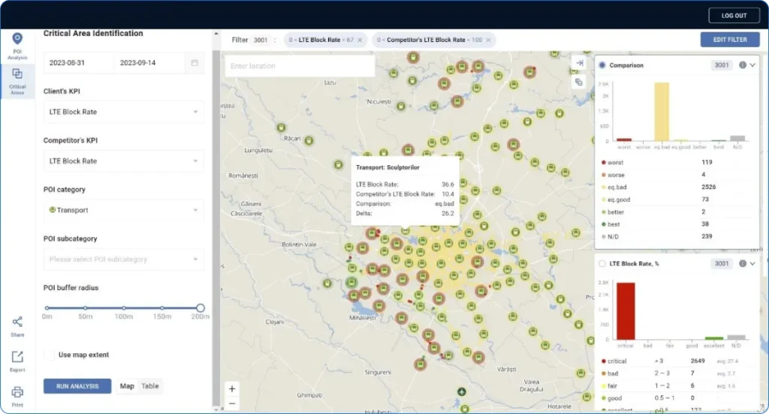Select the Comparison radio button
The height and width of the screenshot is (414, 769).
(602, 65)
